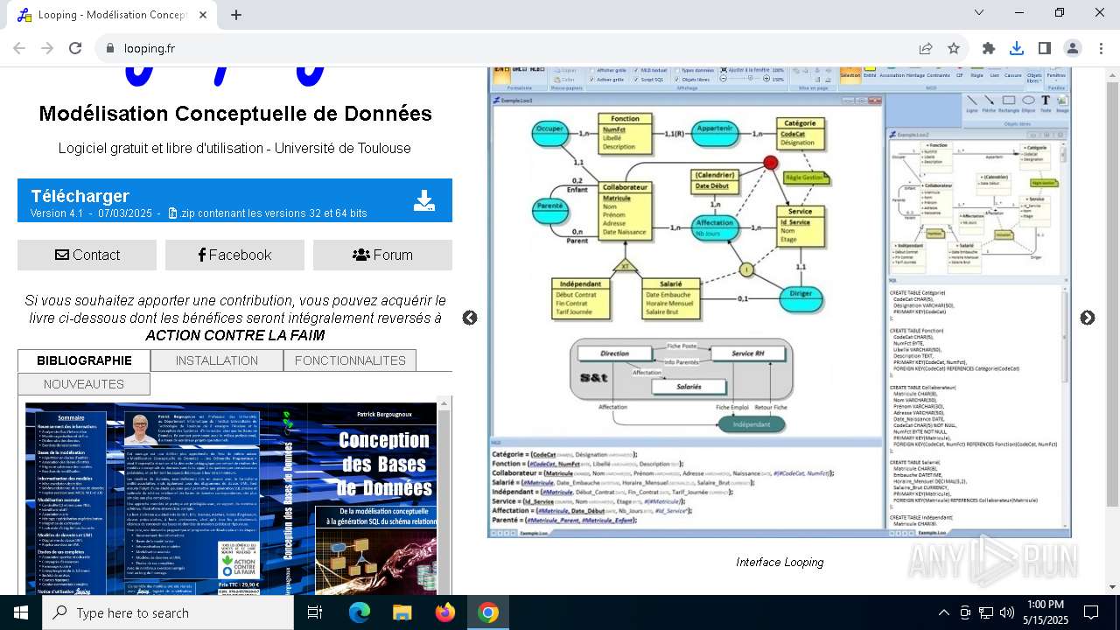Click the Logiciel gratuit et libre d'utilisation text
Image resolution: width=1120 pixels, height=630 pixels.
[x=234, y=148]
